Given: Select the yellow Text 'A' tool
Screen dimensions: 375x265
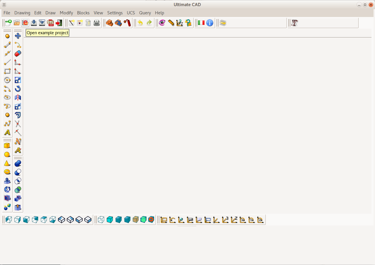Looking at the screenshot, I should click(7, 133).
